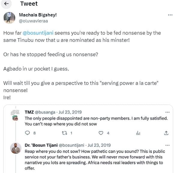Open the more options on TMZ's tweet
The width and height of the screenshot is (177, 173).
click(x=167, y=112)
